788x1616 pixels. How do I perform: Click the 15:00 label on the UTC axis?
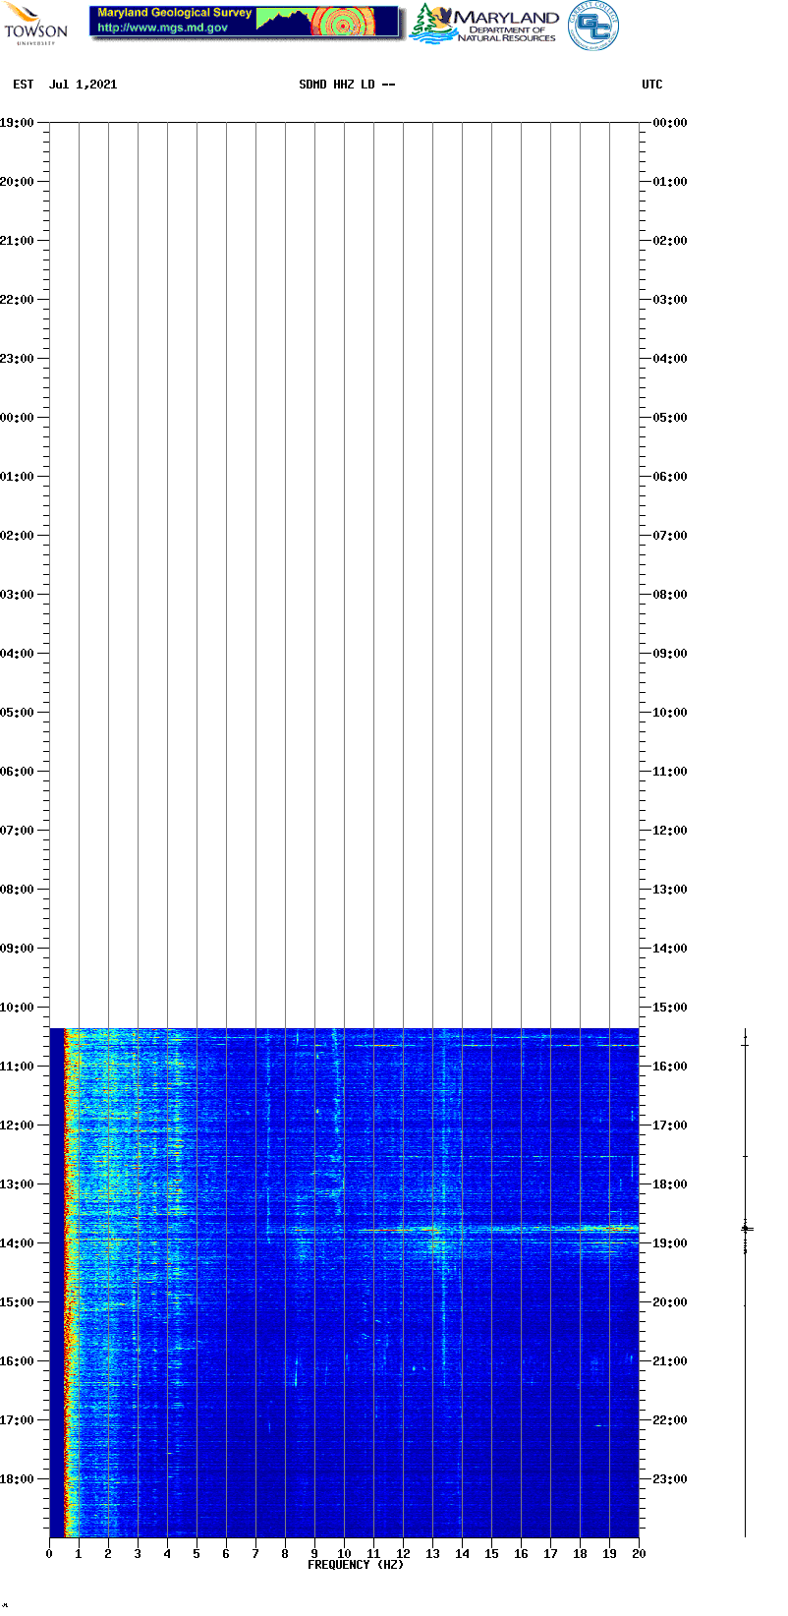(x=670, y=1008)
